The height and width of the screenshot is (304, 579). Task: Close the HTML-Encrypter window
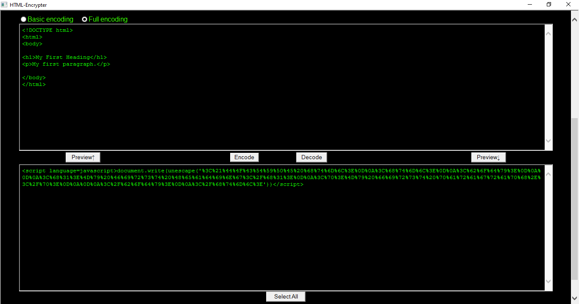tap(568, 5)
